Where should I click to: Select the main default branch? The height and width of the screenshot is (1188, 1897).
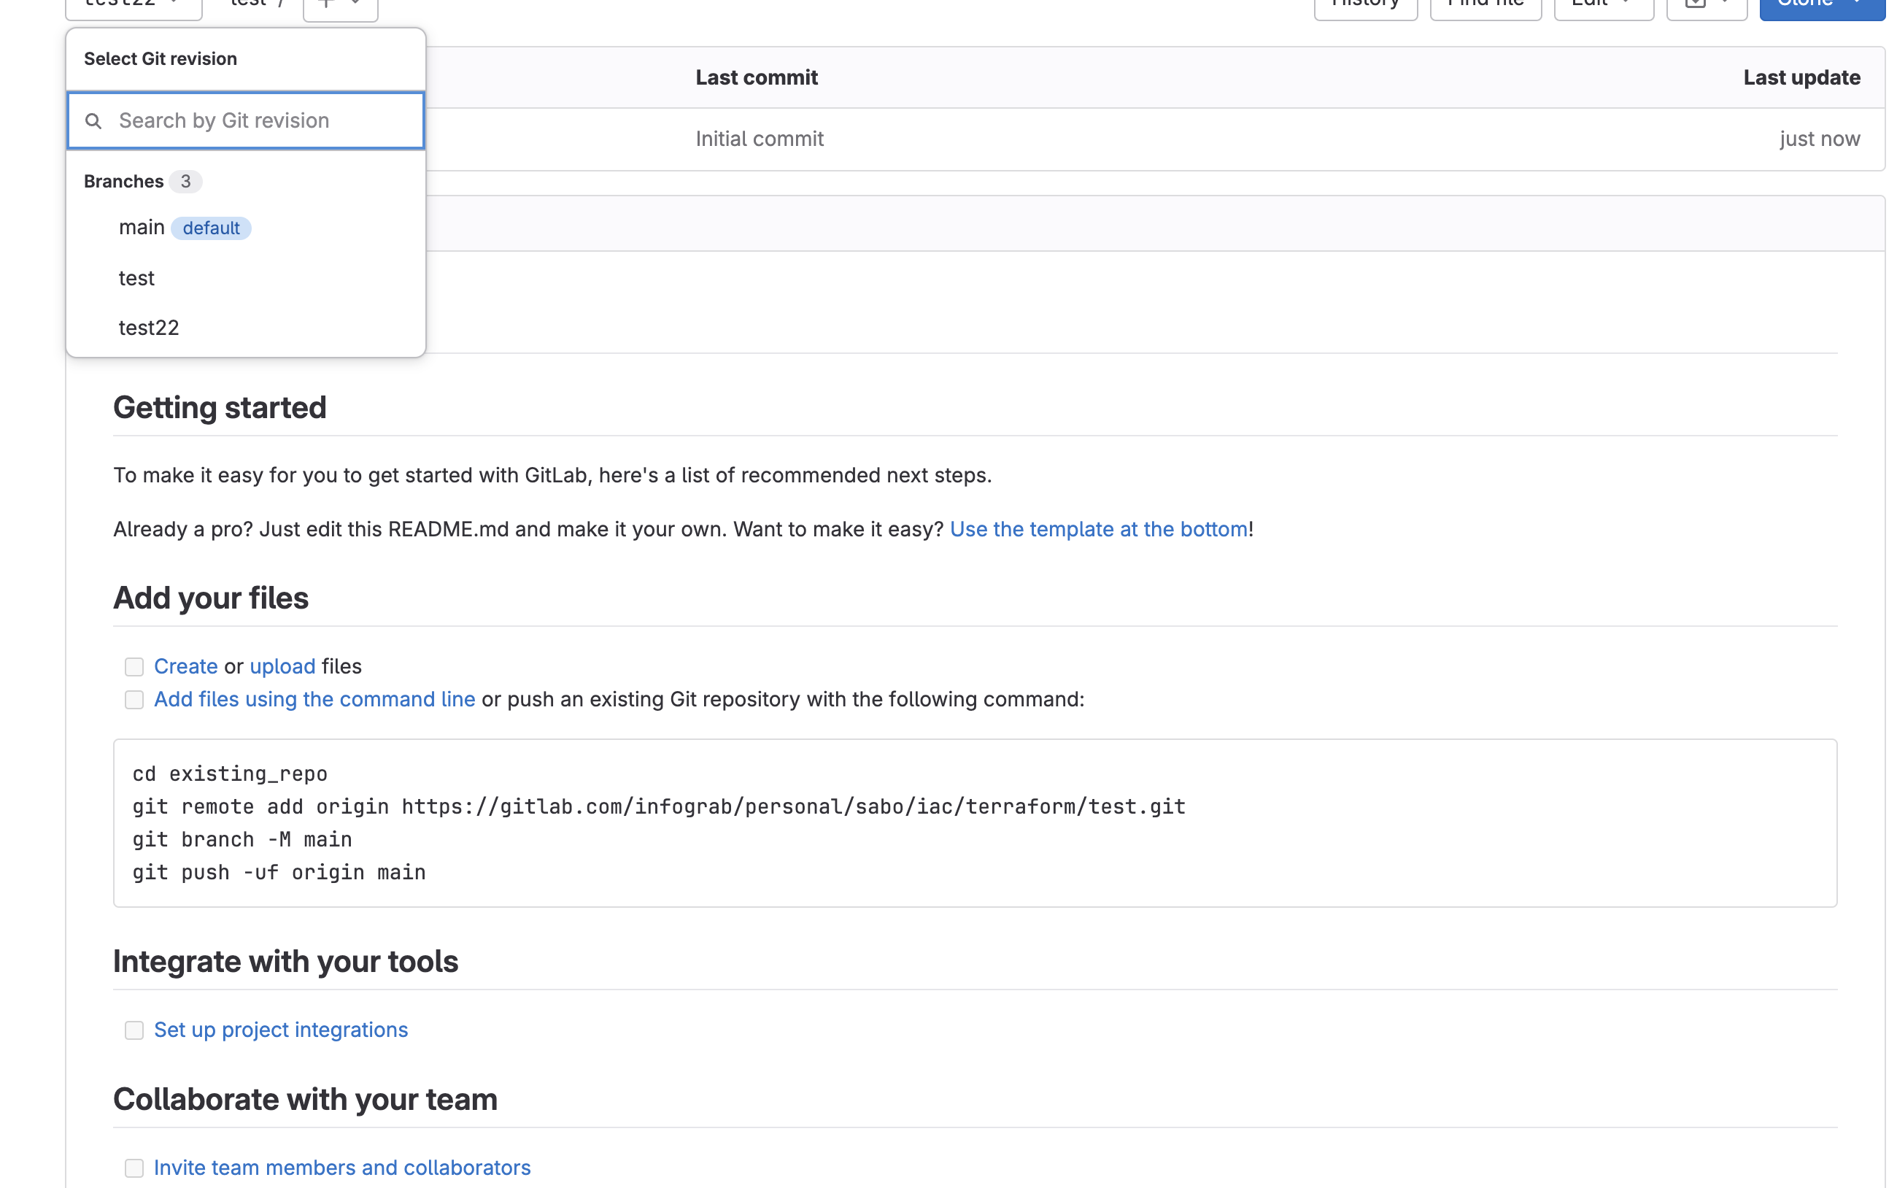point(142,228)
